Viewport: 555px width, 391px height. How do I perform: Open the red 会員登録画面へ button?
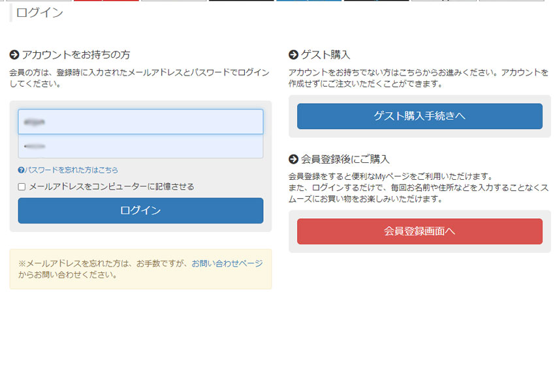(x=419, y=231)
